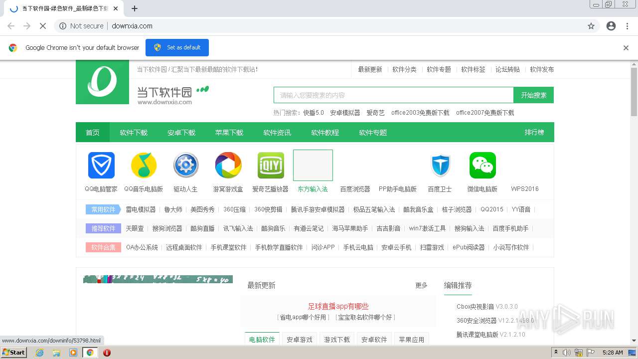Open the 微信电脑版 WeChat icon
The height and width of the screenshot is (359, 638).
click(x=482, y=165)
